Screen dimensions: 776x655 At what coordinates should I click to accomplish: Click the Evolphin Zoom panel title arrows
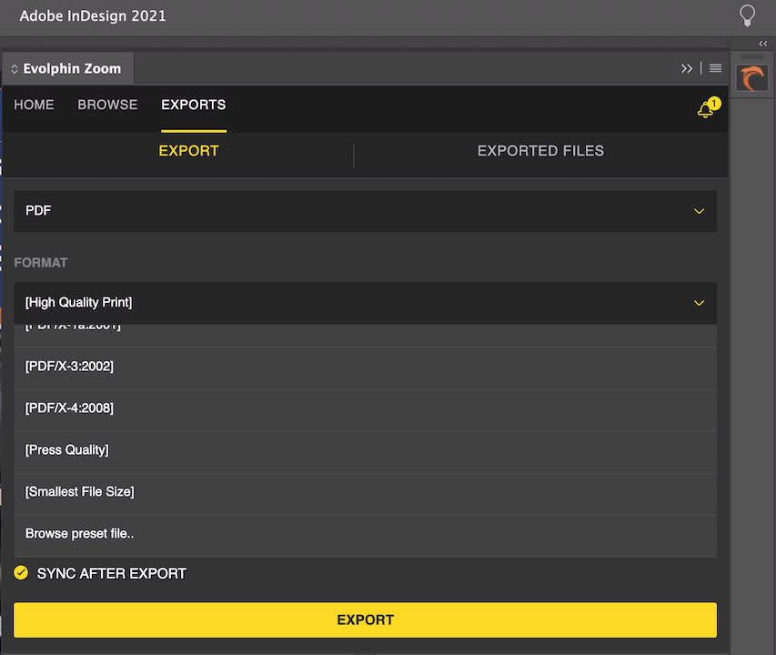[15, 69]
